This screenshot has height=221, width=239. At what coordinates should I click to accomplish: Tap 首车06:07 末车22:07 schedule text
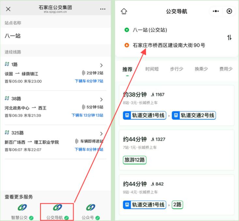(23, 150)
